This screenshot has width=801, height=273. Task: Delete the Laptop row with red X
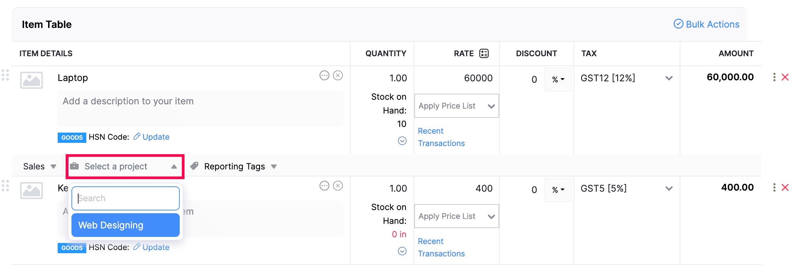pos(785,77)
